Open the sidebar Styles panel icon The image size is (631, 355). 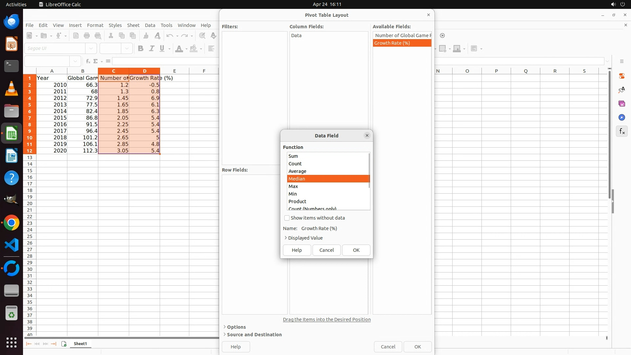pyautogui.click(x=621, y=90)
